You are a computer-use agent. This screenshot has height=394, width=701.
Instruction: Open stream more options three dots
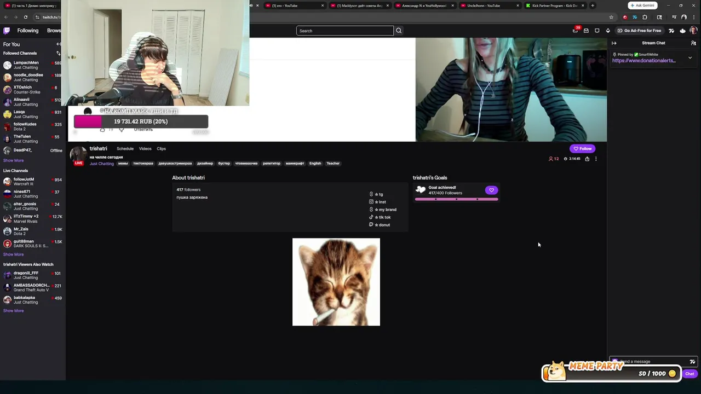(596, 159)
